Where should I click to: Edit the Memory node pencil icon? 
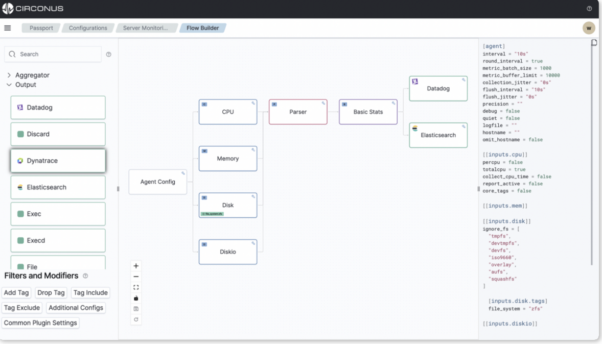tap(253, 150)
